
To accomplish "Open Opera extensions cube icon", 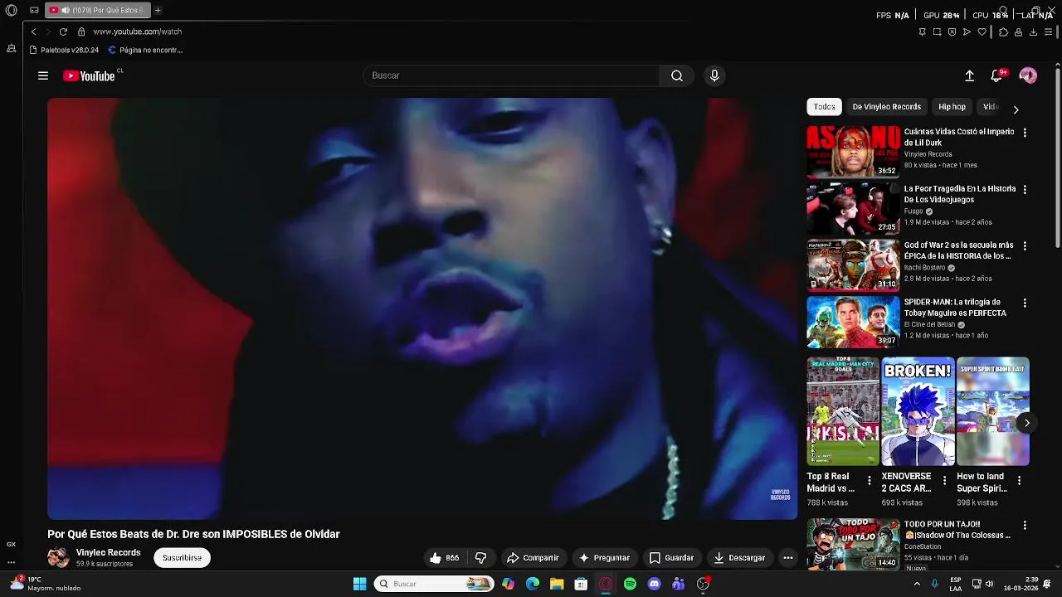I will click(x=1003, y=32).
